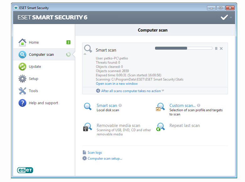Collapse scan details with small triangle
Viewport: 245px width, 182px height.
(85, 54)
